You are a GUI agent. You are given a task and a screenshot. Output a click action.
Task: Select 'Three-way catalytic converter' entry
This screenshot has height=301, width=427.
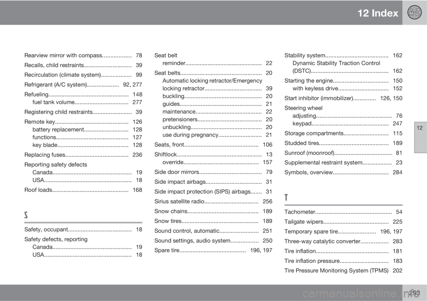(343, 242)
